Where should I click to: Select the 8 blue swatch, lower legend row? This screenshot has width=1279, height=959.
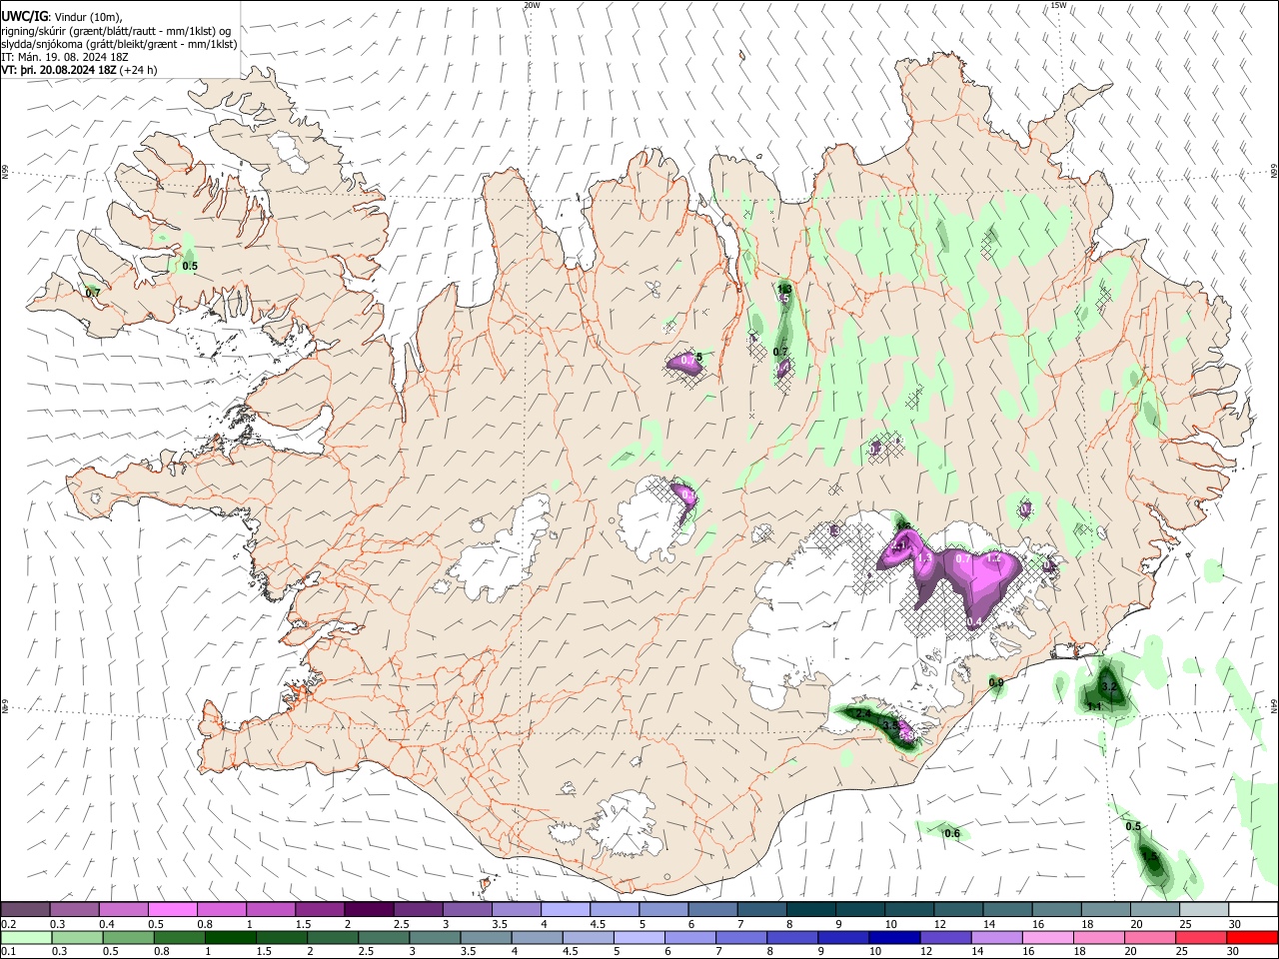point(792,938)
